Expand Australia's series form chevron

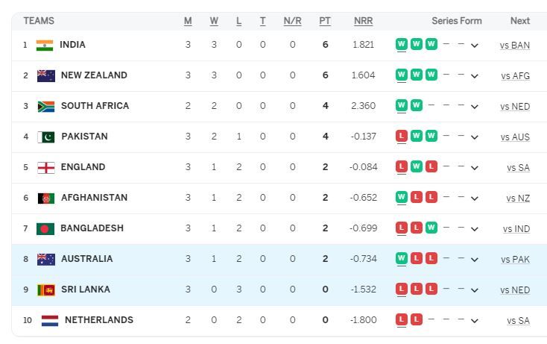point(475,260)
